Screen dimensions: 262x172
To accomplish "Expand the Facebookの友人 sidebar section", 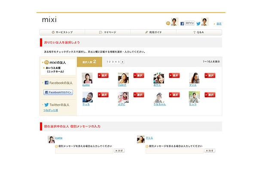I will [43, 83].
